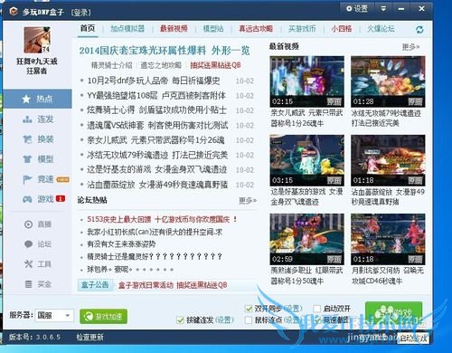The width and height of the screenshot is (452, 353).
Task: Open news list item 这是好基友的游戏
Action: (157, 169)
